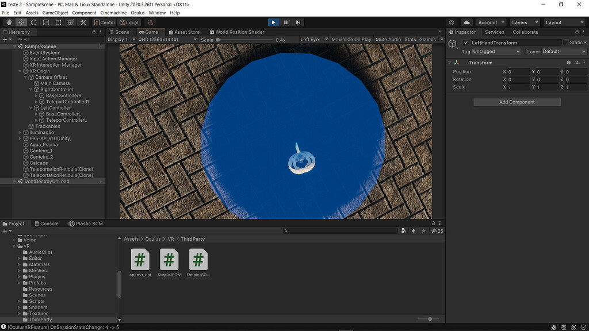Select the Hand view tool
Screen dimensions: 589x331
(x=9, y=22)
